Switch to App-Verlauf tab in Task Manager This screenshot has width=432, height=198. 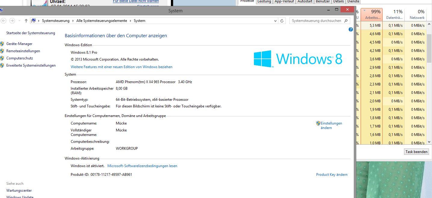click(x=284, y=1)
